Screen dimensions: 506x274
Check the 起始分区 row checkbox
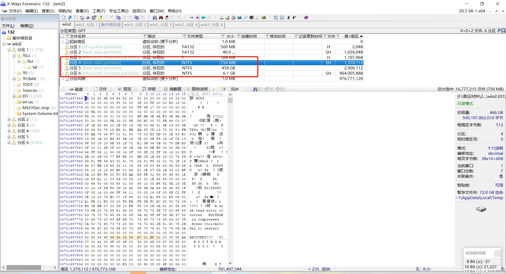pos(62,42)
